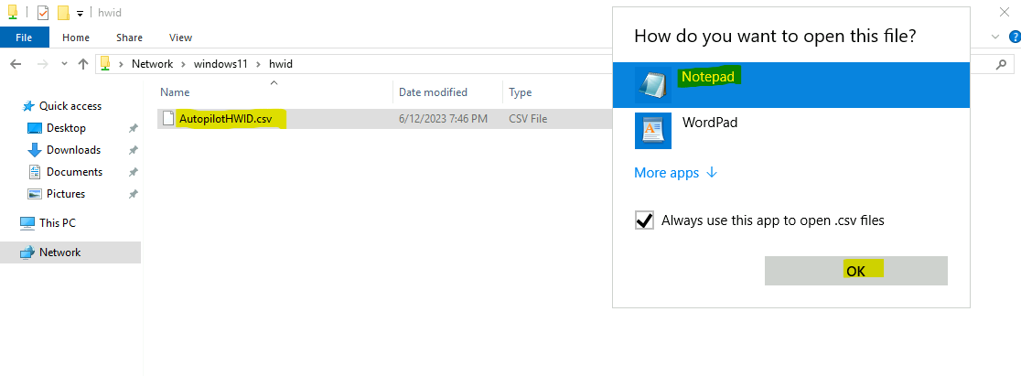Click the Forward navigation arrow
The height and width of the screenshot is (376, 1021).
click(42, 64)
